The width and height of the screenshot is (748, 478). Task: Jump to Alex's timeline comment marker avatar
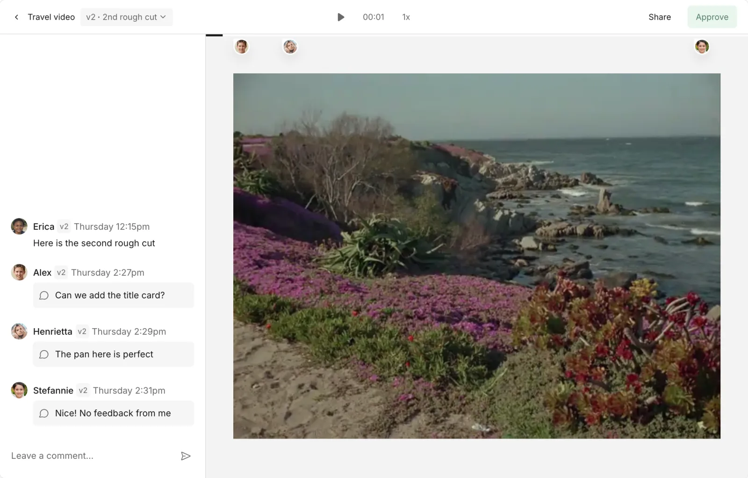(x=241, y=47)
